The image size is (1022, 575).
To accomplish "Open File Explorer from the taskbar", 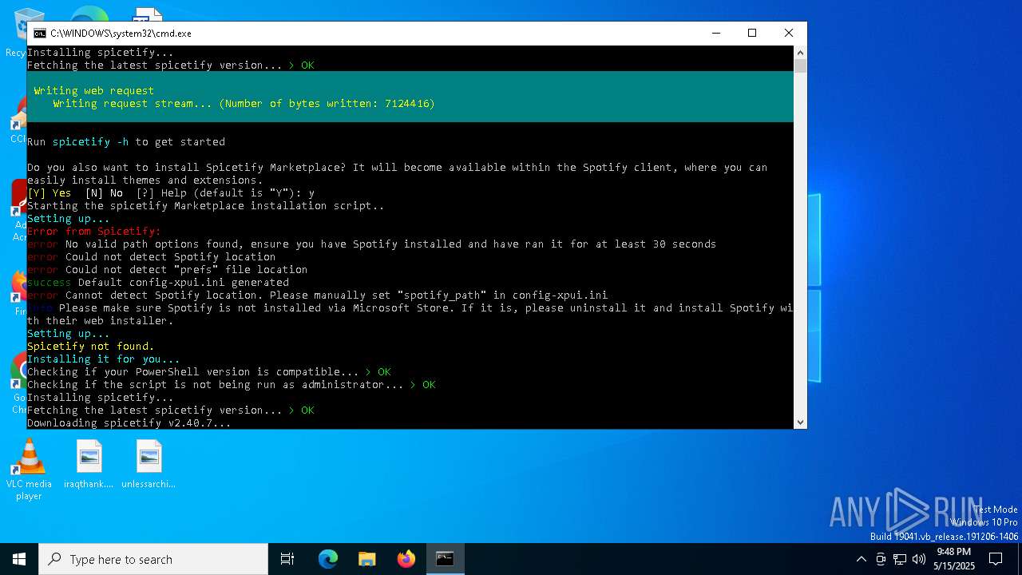I will (x=367, y=559).
